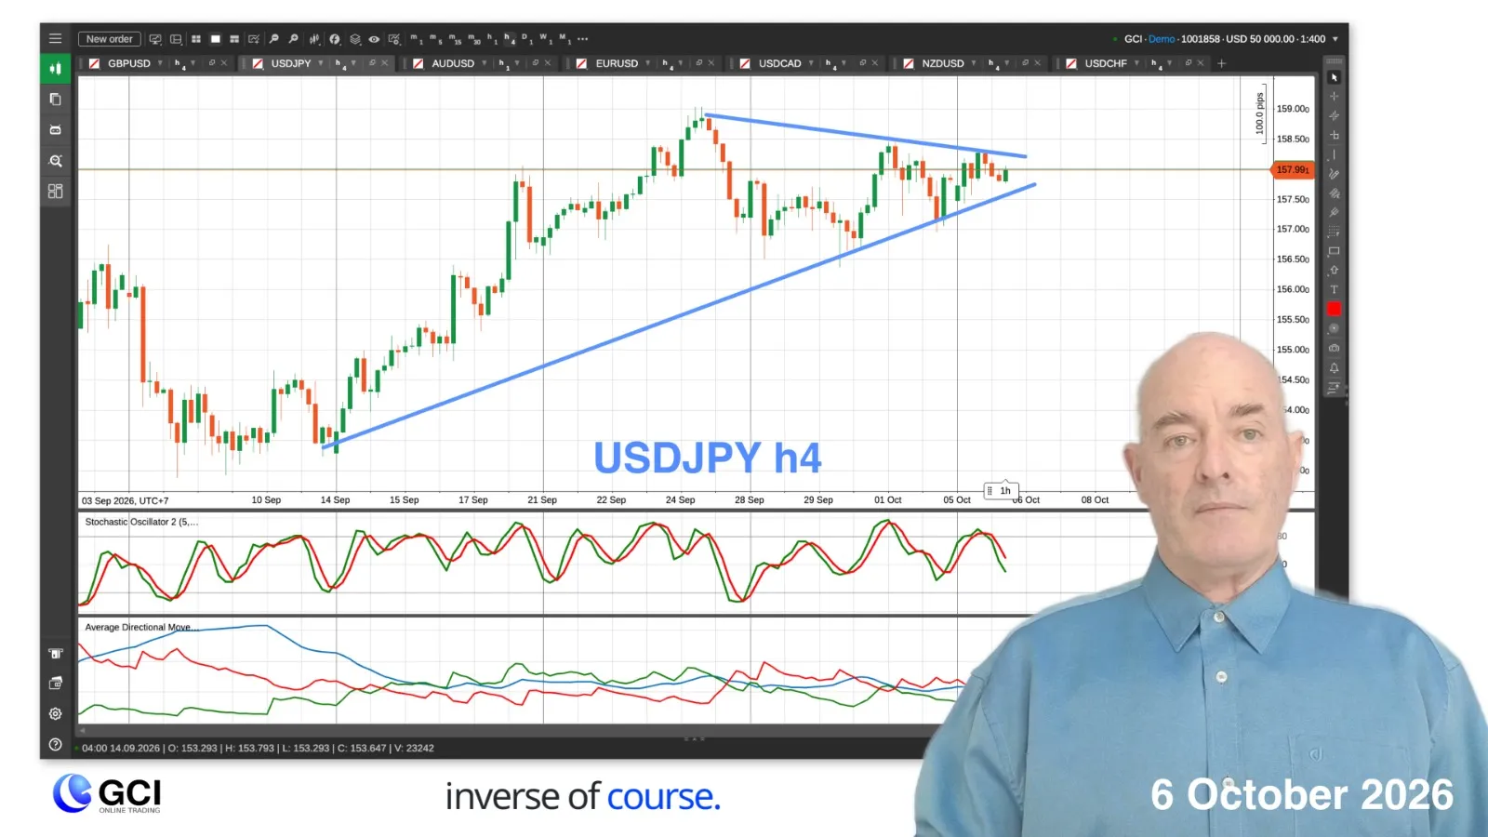Switch to the USDCAD chart tab
The width and height of the screenshot is (1488, 837).
pyautogui.click(x=779, y=63)
